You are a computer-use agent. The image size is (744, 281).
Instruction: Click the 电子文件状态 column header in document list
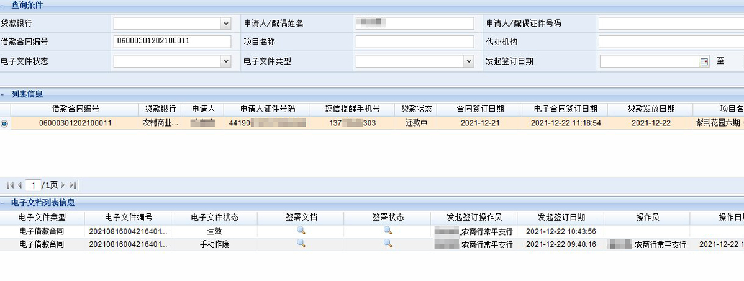coord(214,218)
